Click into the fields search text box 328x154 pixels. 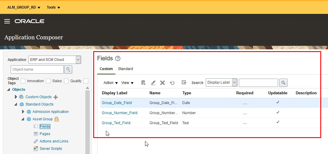tap(258, 83)
